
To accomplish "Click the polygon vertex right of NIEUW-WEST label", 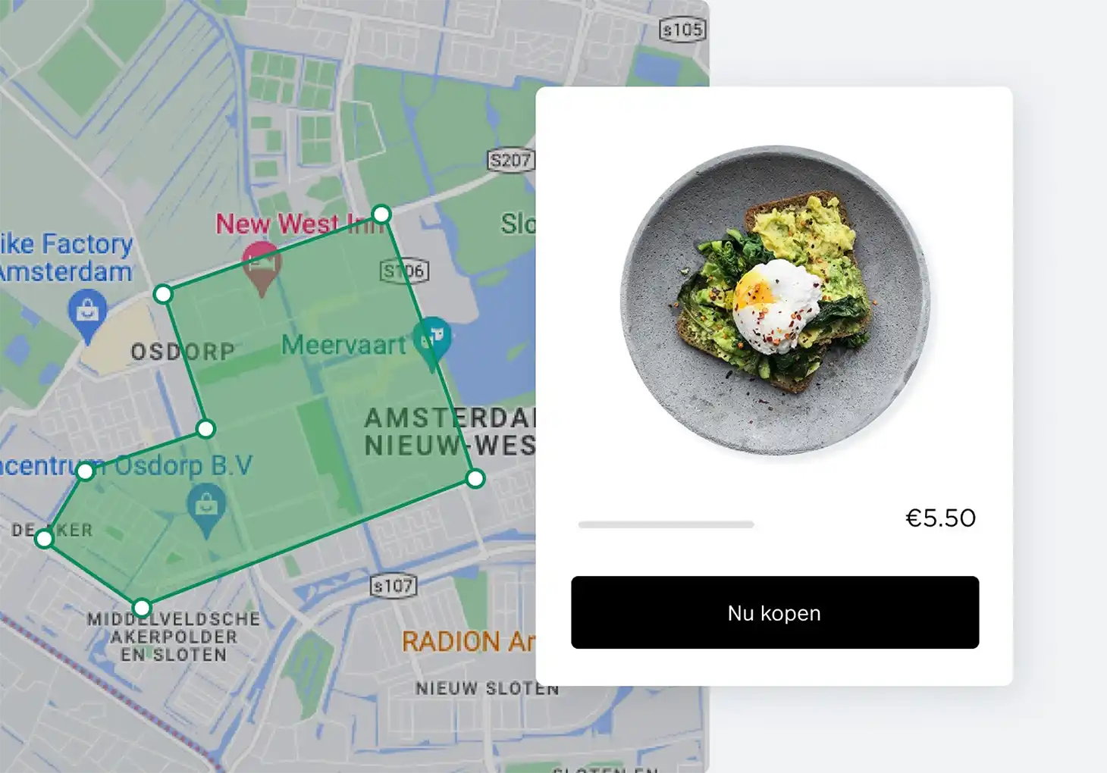I will (475, 478).
